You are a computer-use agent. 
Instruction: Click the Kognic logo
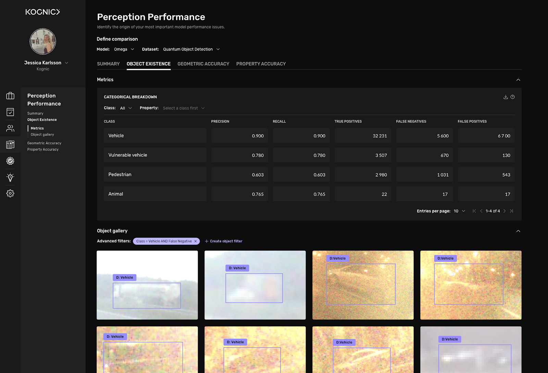click(x=43, y=12)
